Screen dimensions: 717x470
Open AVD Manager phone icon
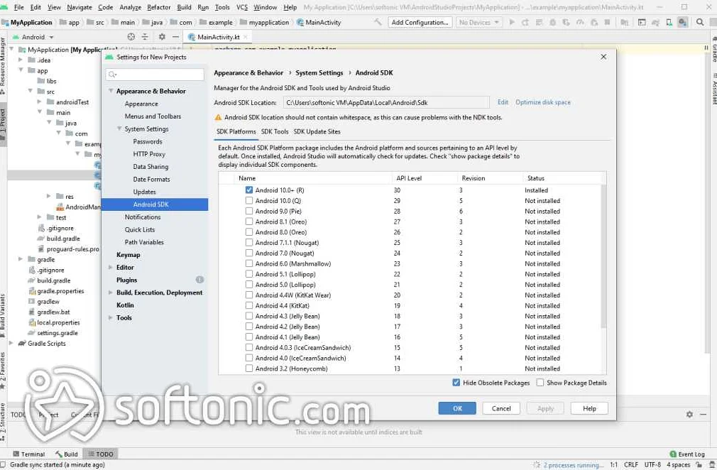click(x=669, y=22)
